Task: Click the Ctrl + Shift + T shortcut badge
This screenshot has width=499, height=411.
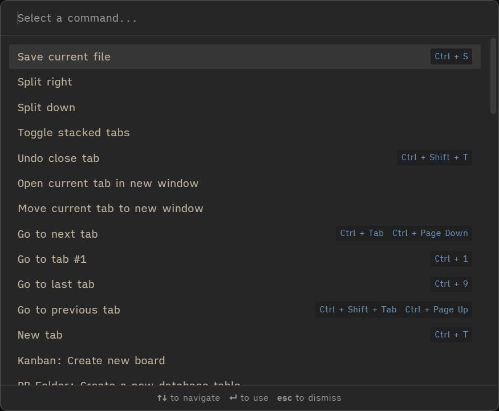Action: tap(434, 157)
